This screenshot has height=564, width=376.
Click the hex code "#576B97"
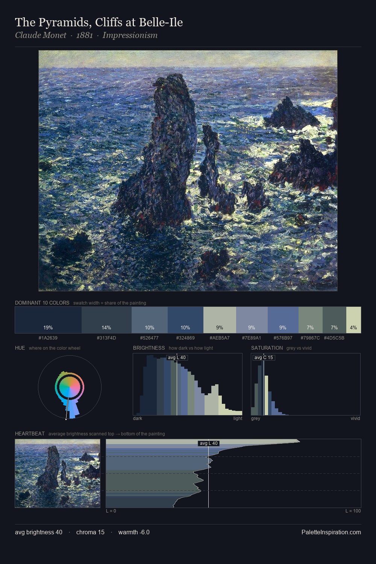point(283,338)
